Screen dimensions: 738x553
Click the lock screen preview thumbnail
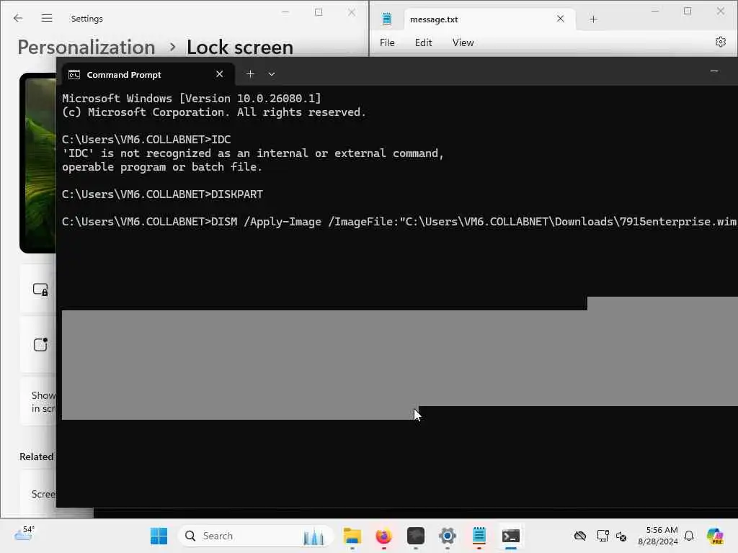click(x=38, y=163)
